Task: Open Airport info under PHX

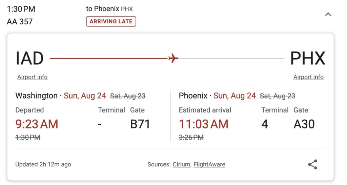Action: 308,77
